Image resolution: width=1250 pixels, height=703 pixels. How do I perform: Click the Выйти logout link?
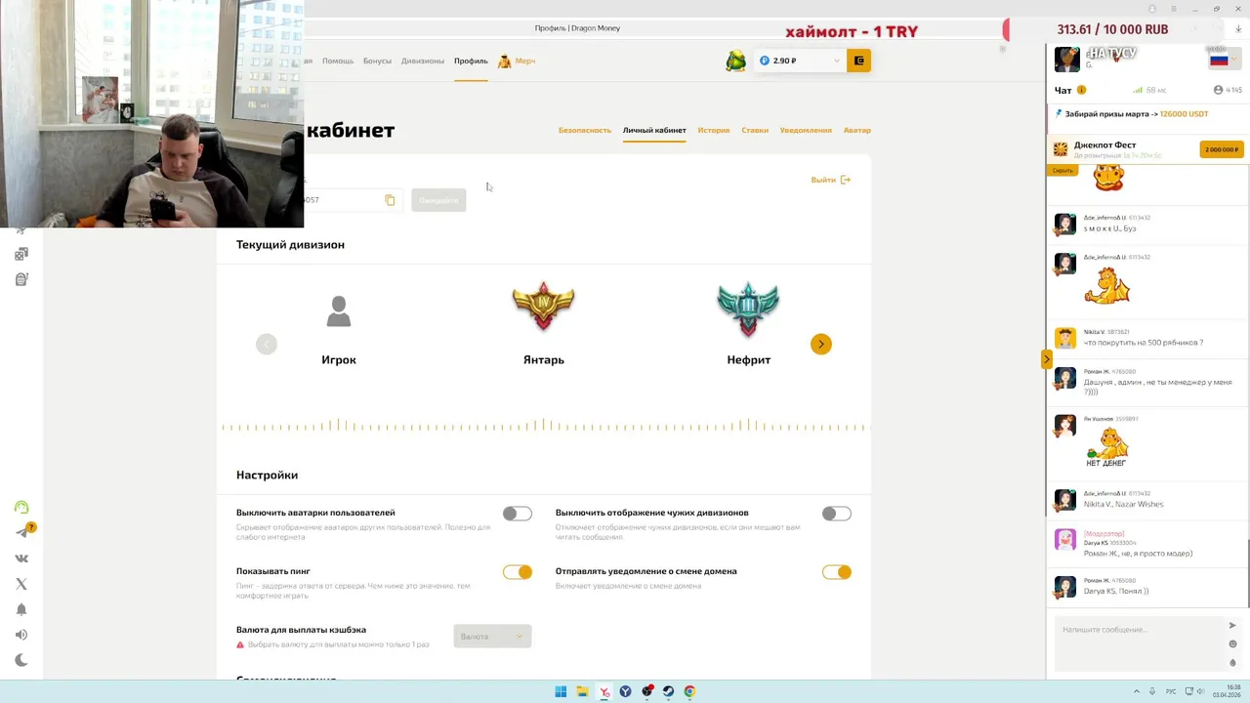point(831,180)
